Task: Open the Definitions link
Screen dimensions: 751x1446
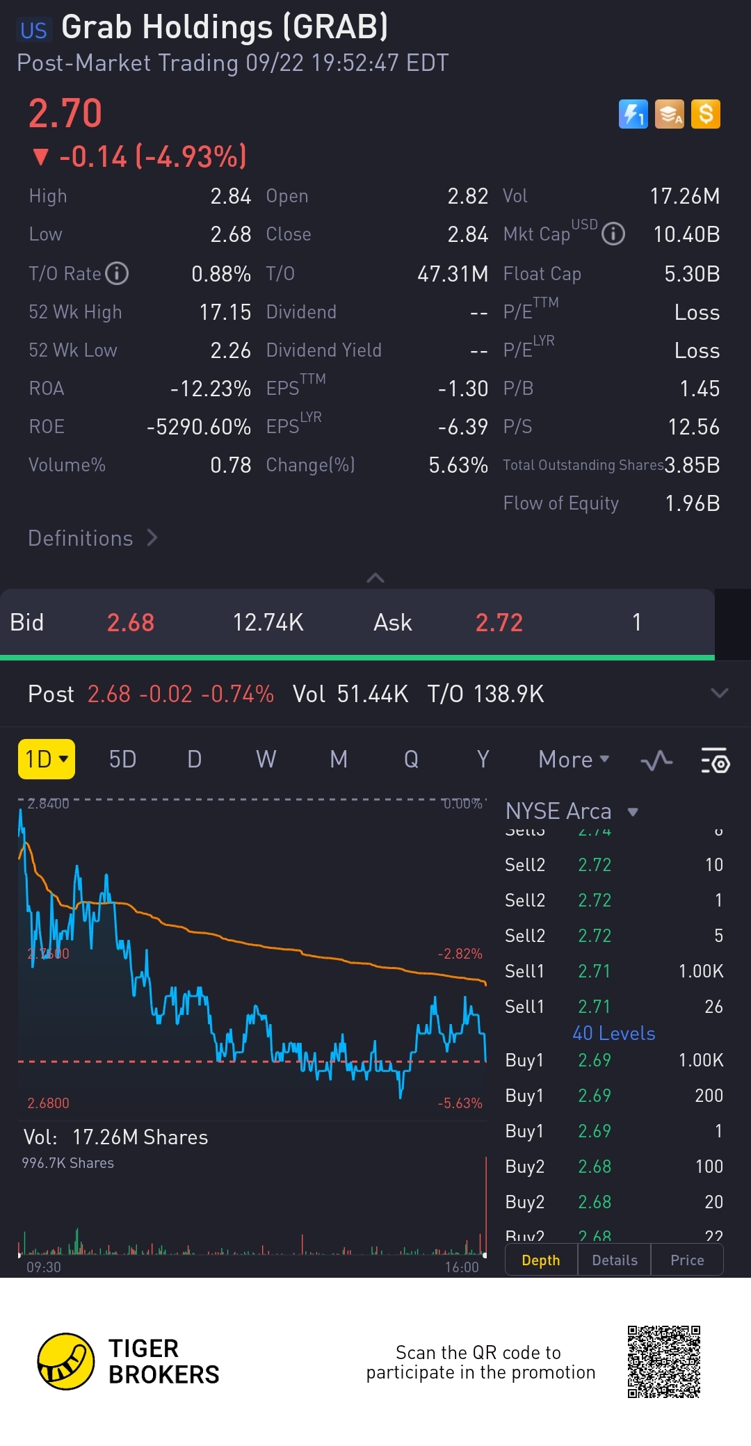Action: coord(92,538)
